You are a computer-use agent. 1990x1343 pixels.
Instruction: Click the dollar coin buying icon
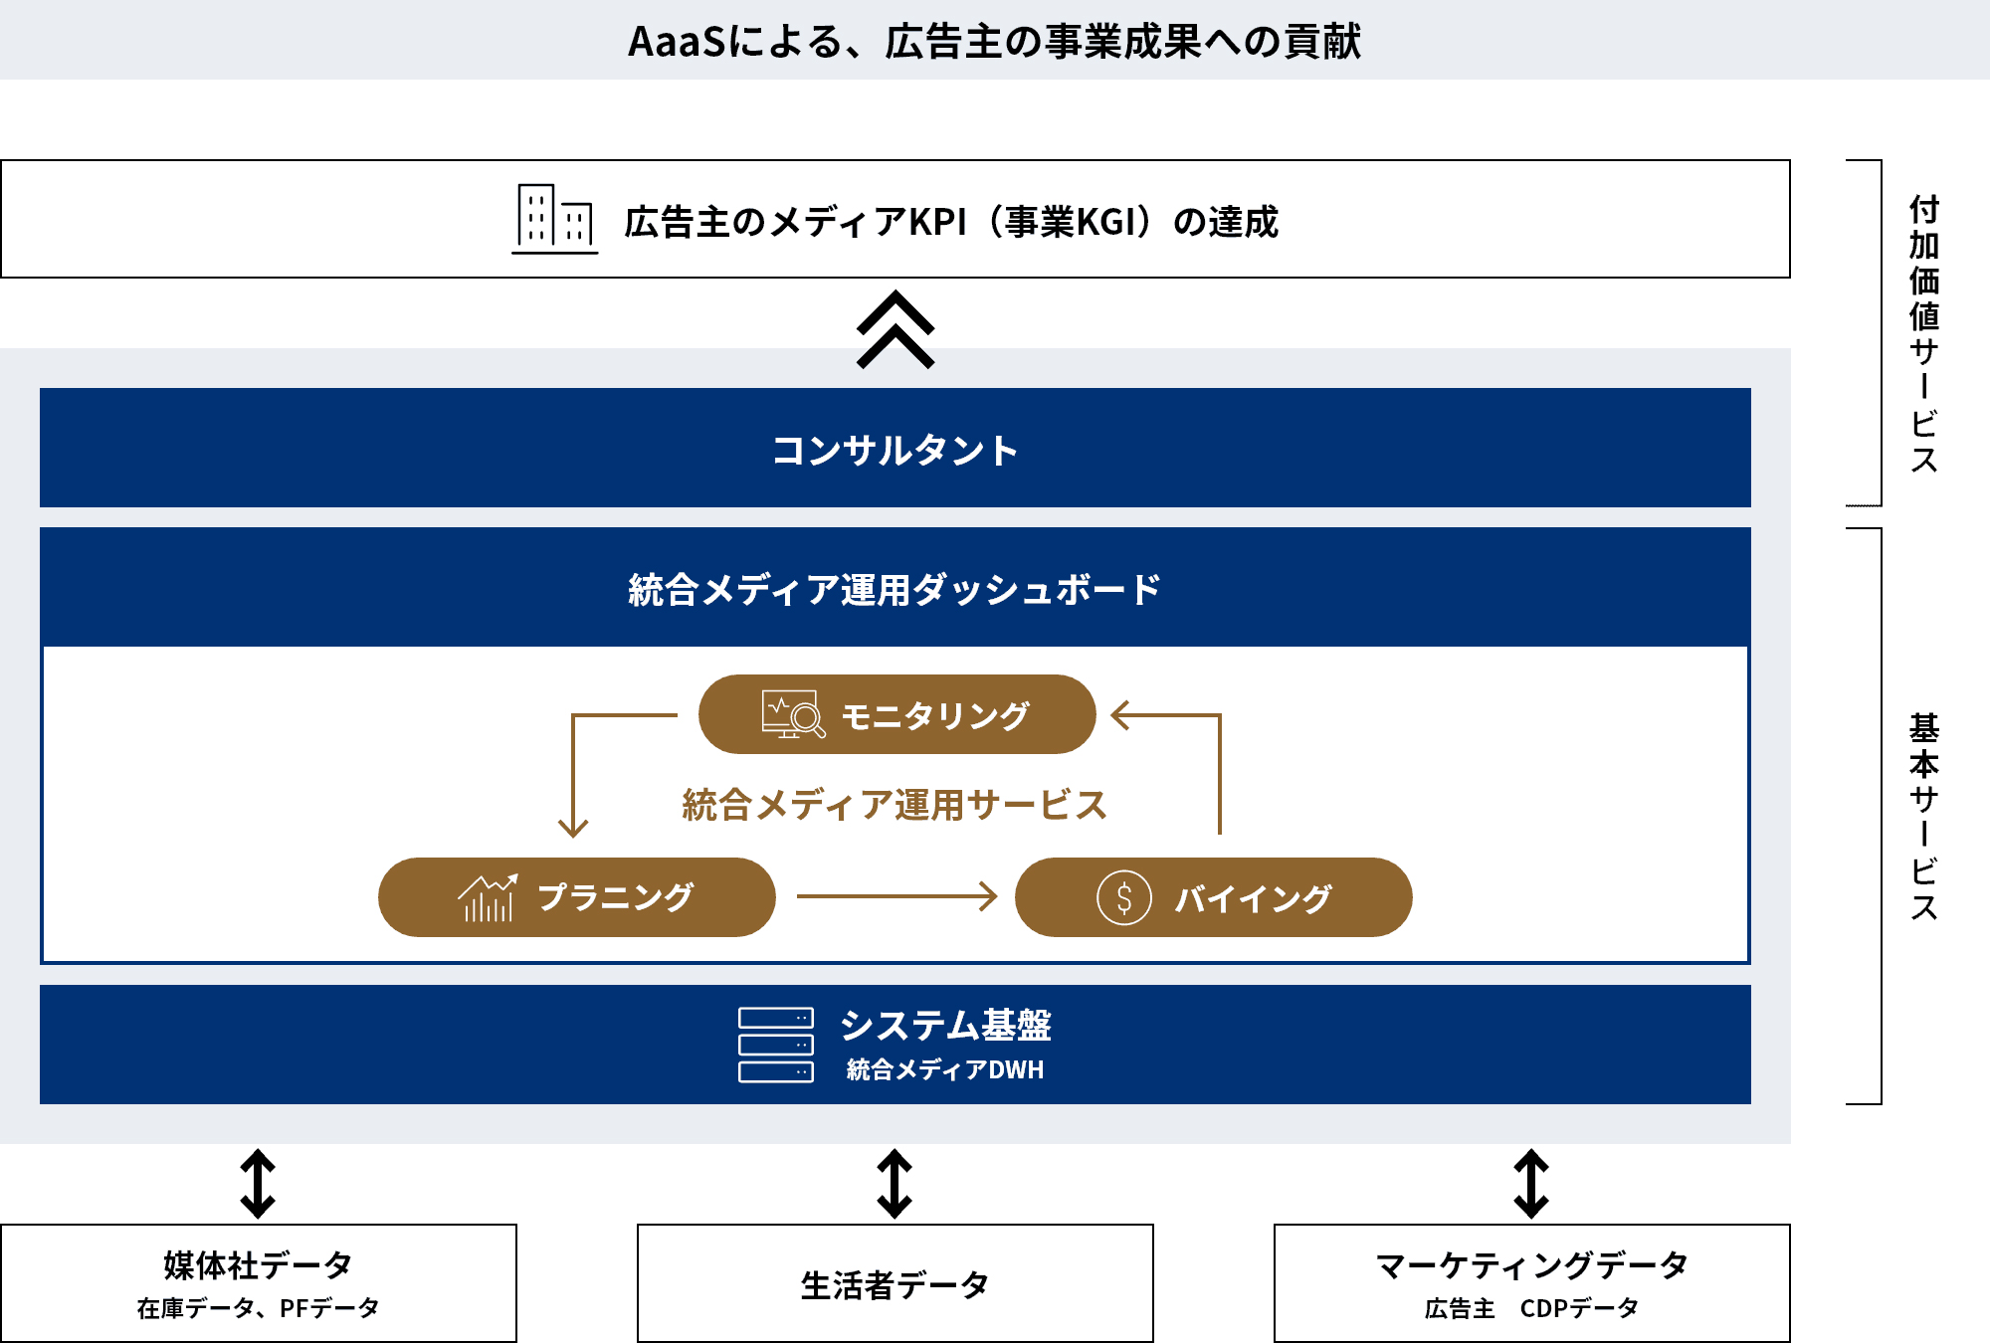click(1123, 897)
